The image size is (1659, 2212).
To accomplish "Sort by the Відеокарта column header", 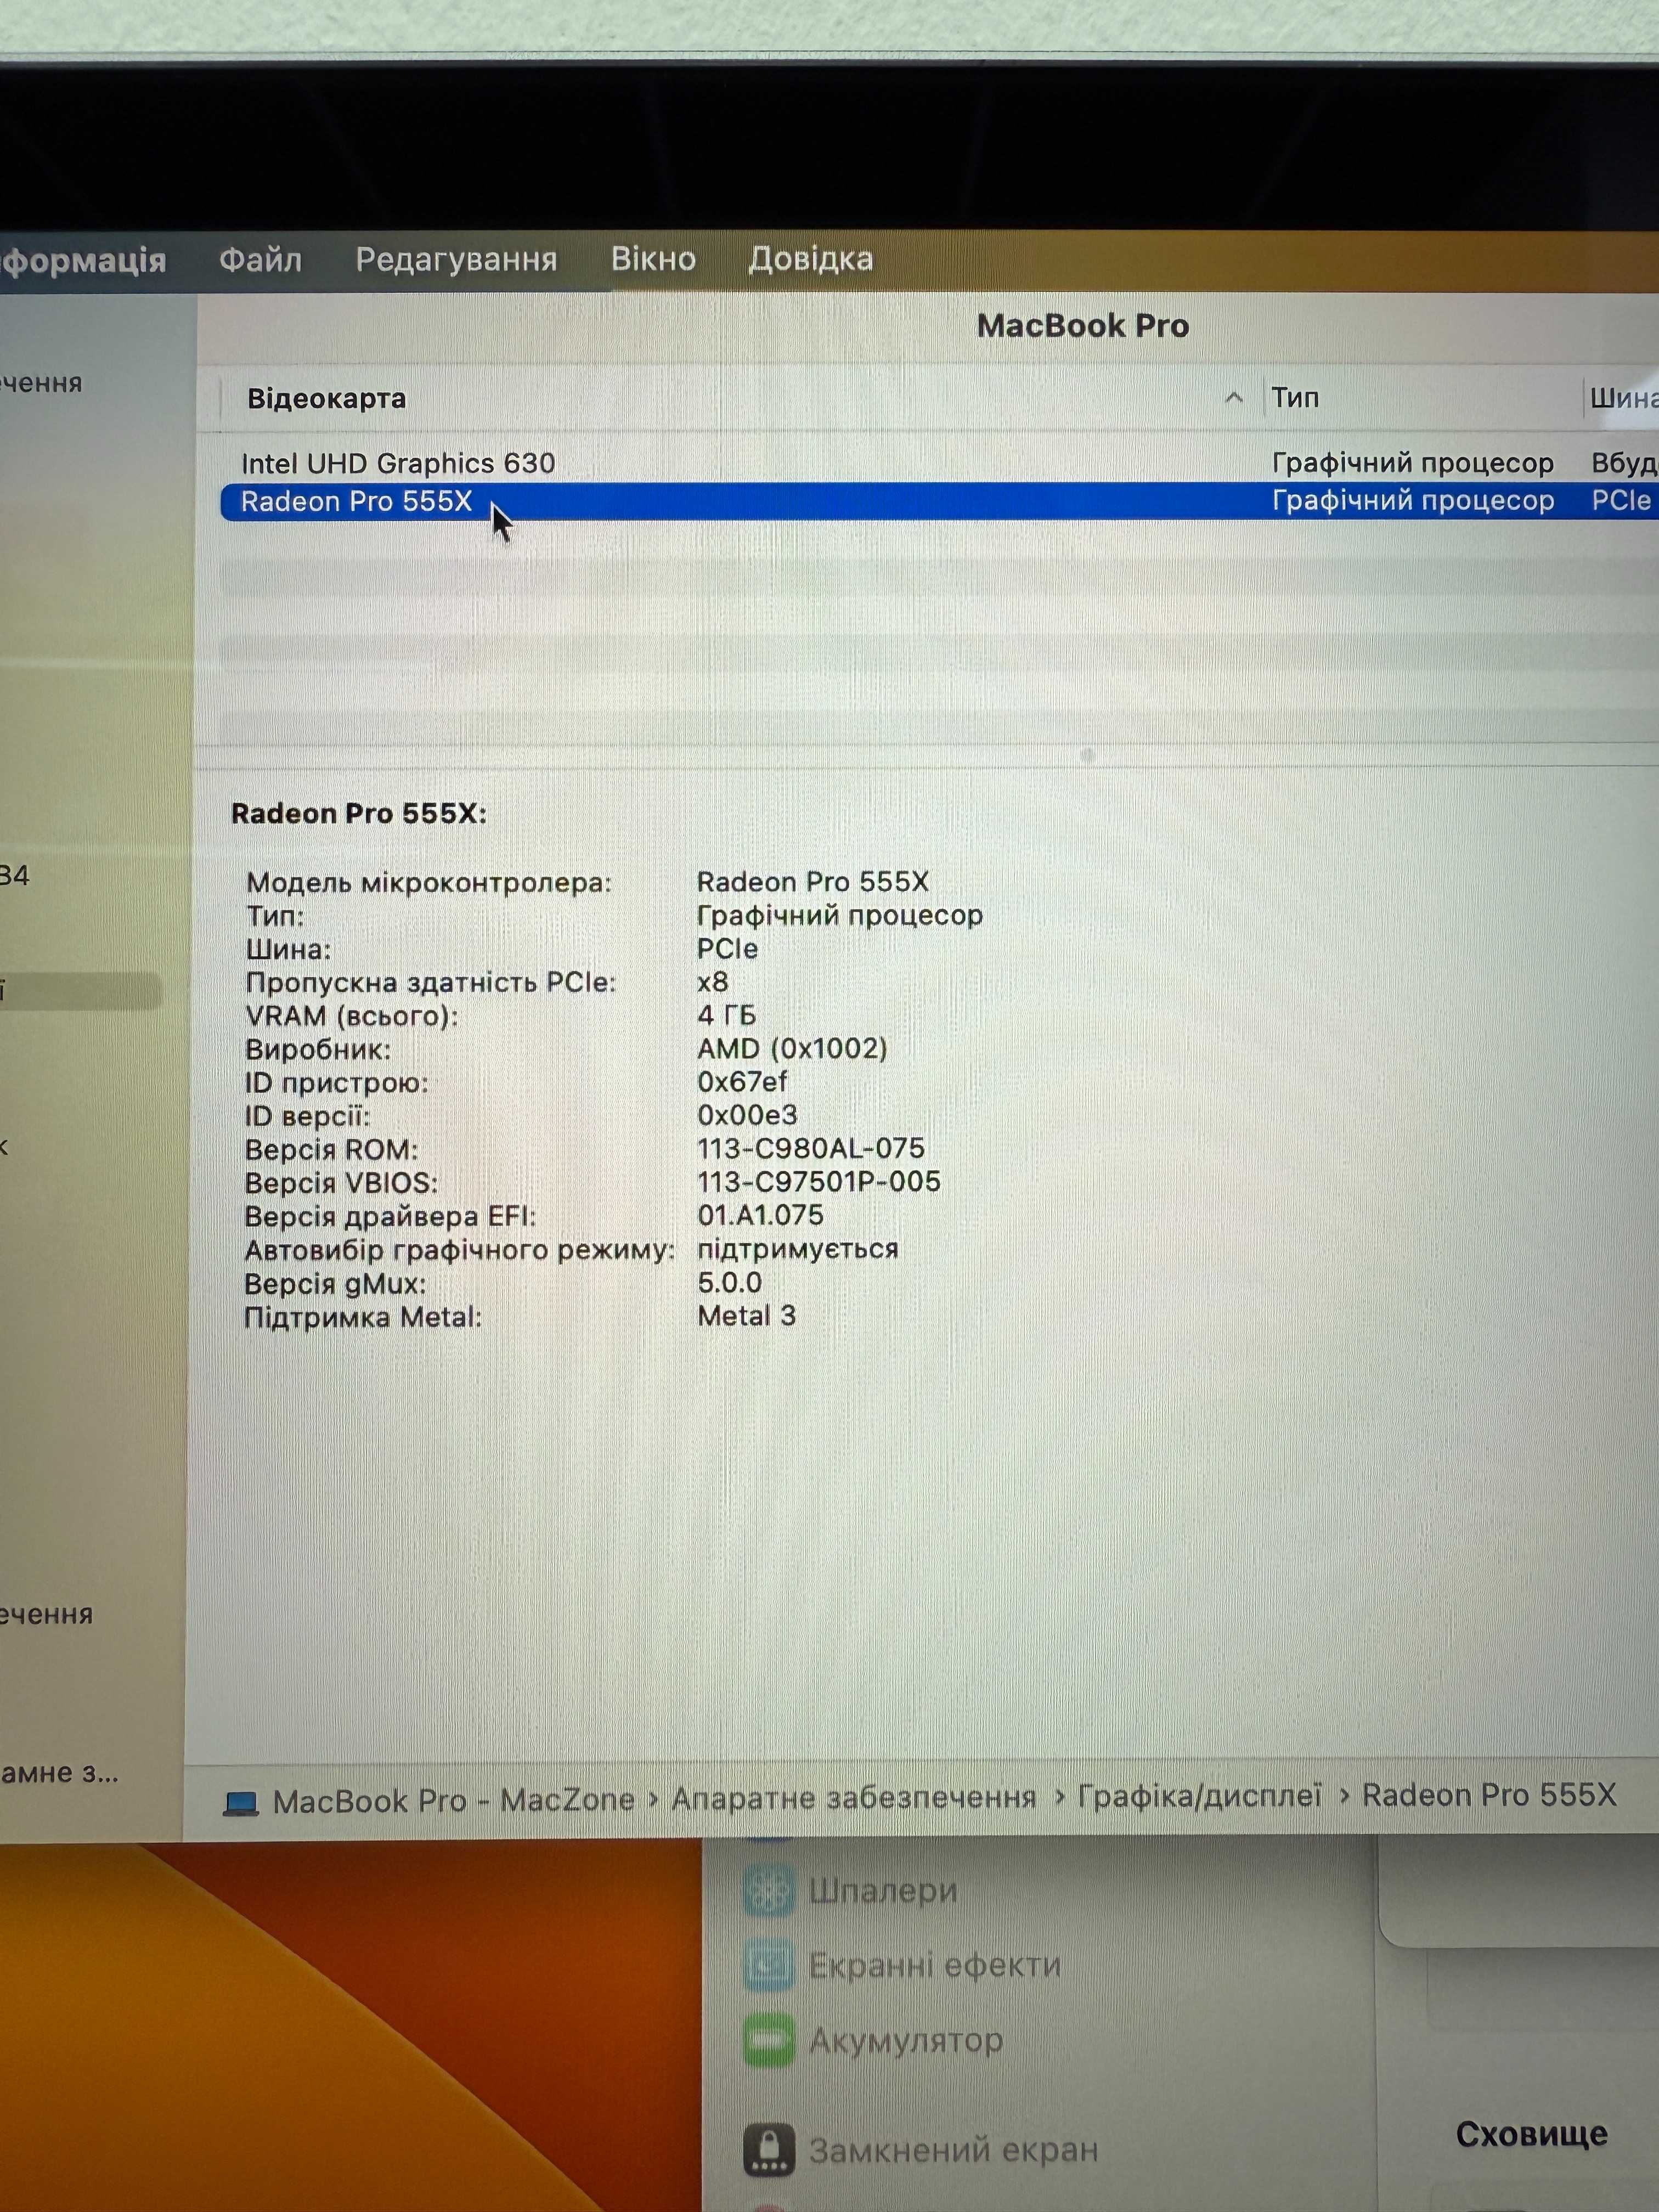I will [x=326, y=398].
